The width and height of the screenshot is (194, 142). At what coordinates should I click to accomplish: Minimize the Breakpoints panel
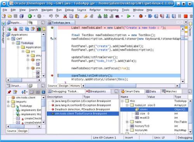[116, 92]
